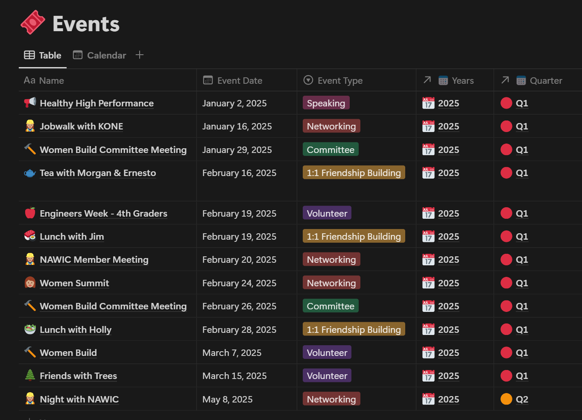Click the plus icon to add a new view

(140, 55)
